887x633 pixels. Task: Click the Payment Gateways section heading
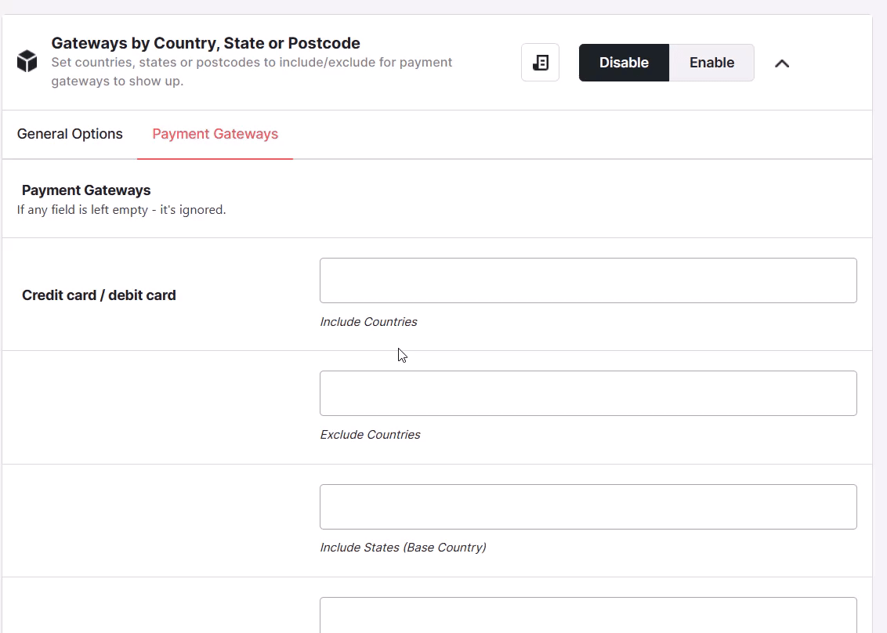click(x=86, y=190)
